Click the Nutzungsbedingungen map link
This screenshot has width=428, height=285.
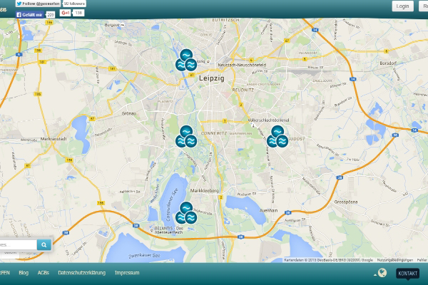394,260
